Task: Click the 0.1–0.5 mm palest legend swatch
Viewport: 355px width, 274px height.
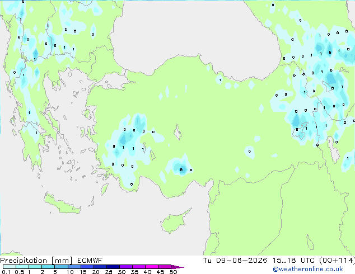Action: tap(10, 267)
